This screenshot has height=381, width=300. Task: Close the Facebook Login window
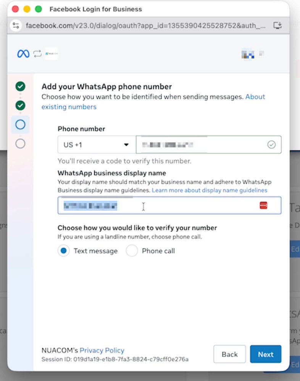point(15,9)
